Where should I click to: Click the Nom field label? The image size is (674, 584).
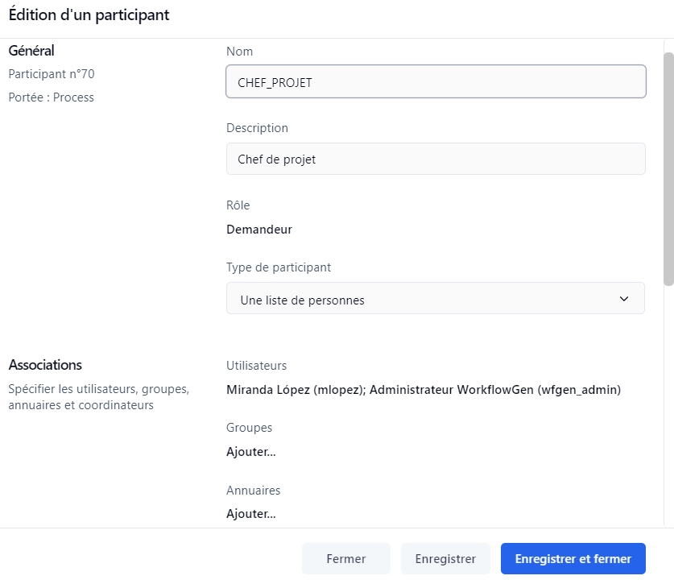tap(239, 52)
